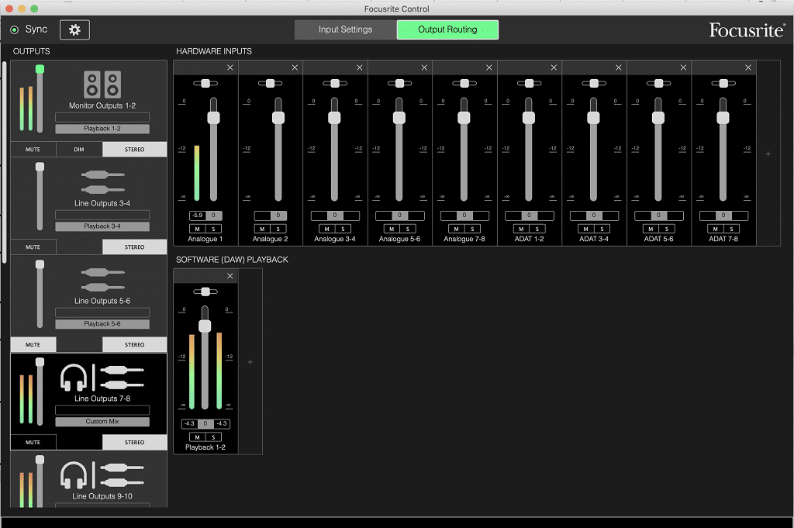Add a software playback channel with plus

(x=250, y=362)
